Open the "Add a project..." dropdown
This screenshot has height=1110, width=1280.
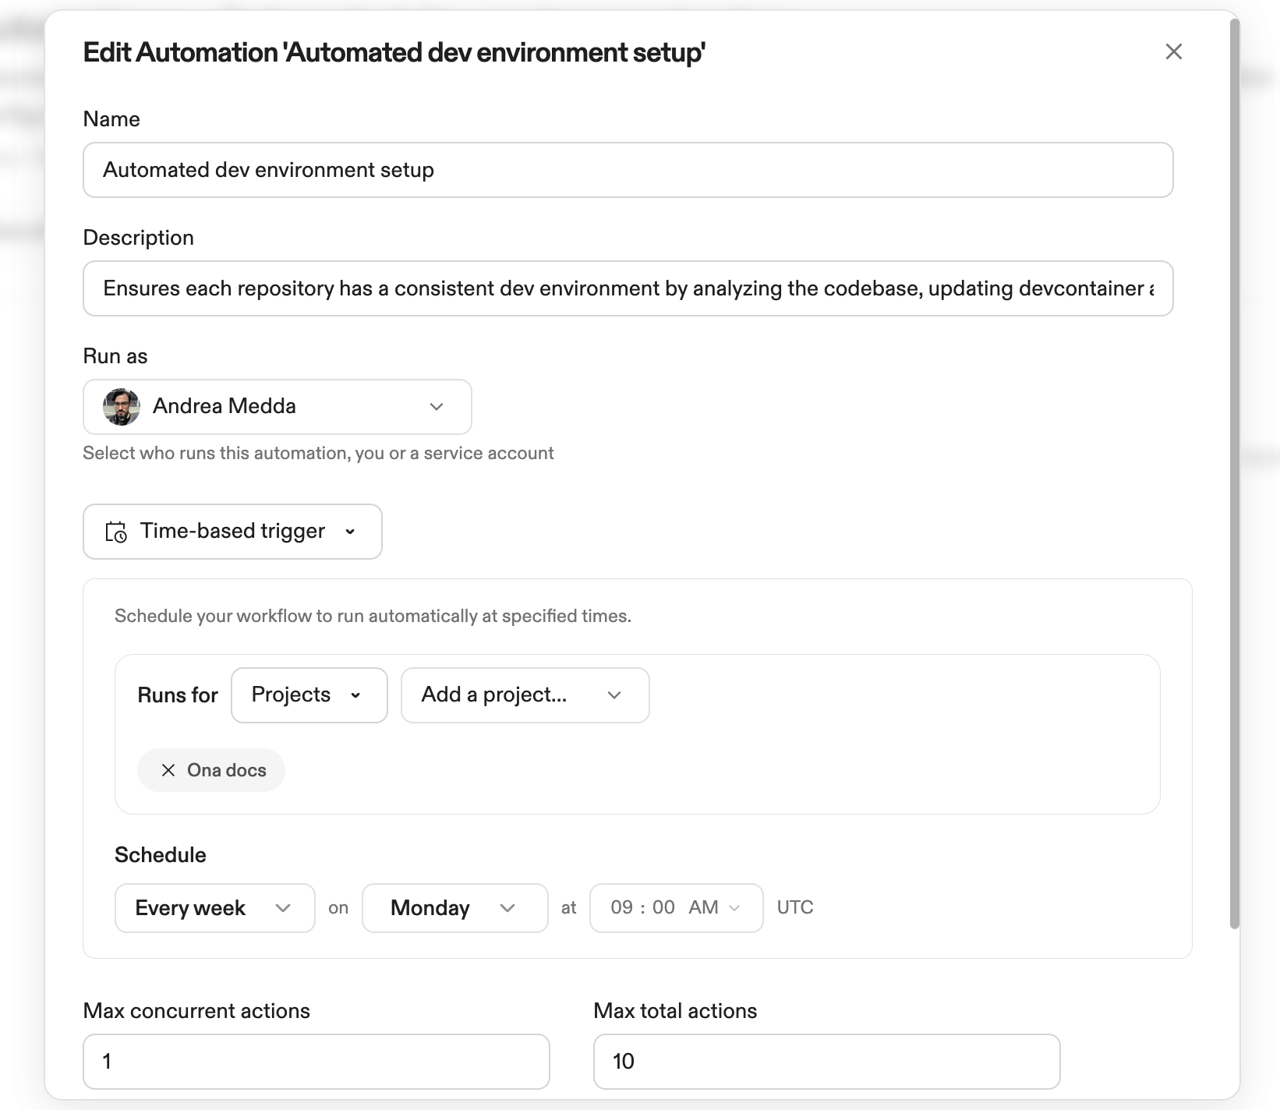point(524,695)
